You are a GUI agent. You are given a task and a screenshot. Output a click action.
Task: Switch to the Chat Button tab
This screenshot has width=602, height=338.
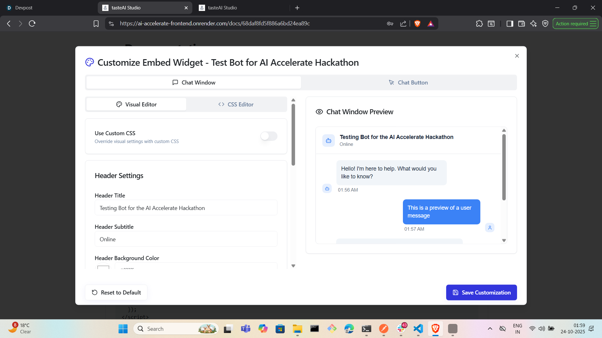409,83
